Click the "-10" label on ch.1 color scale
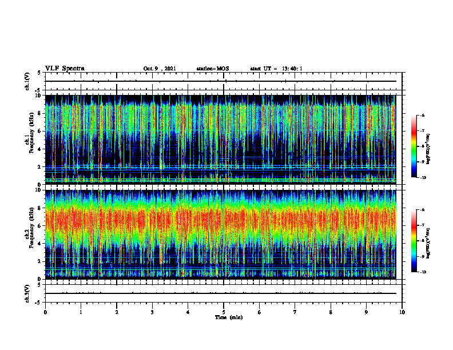453x350 pixels. [x=423, y=178]
